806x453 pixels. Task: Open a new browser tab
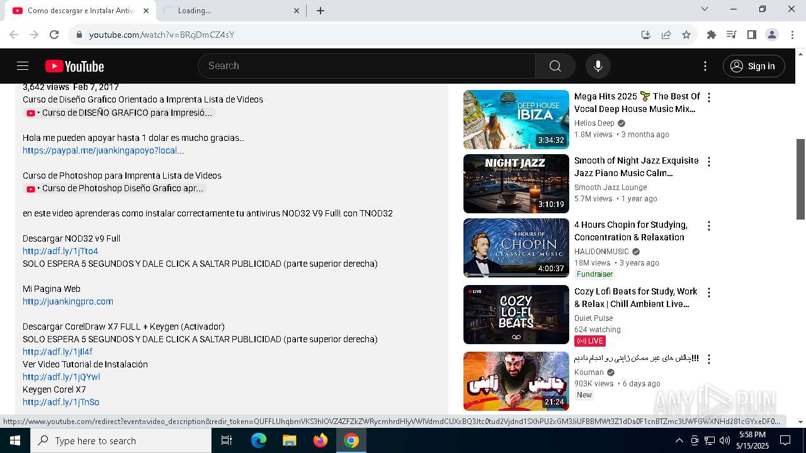(321, 11)
